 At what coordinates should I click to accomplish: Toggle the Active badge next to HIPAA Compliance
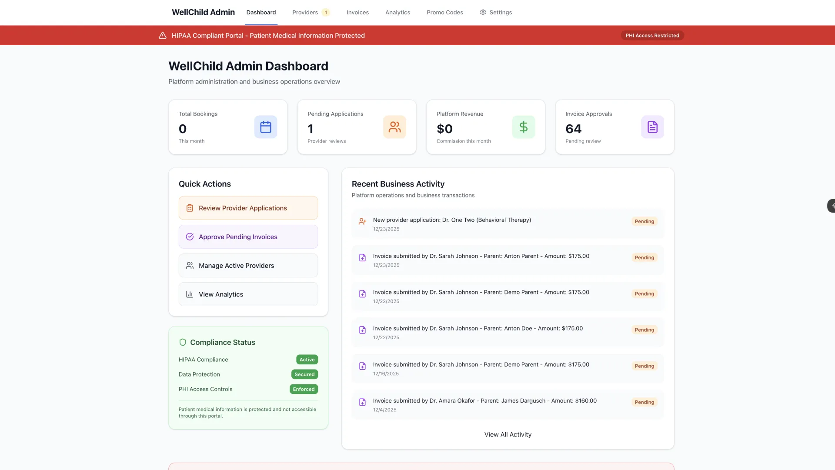pyautogui.click(x=307, y=360)
